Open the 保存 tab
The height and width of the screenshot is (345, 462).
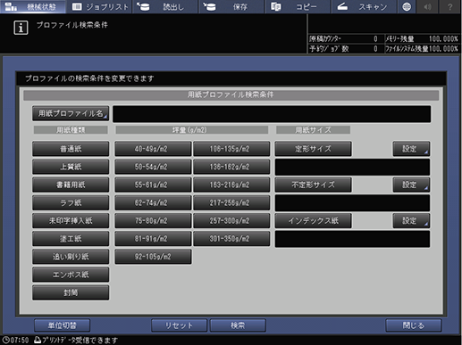[231, 6]
